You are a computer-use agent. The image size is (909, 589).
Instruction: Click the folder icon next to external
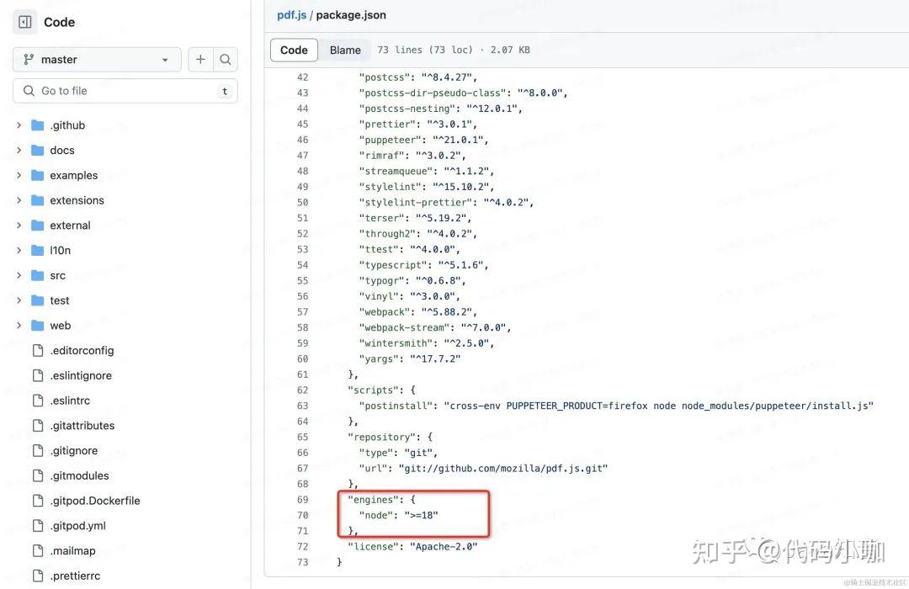click(37, 225)
